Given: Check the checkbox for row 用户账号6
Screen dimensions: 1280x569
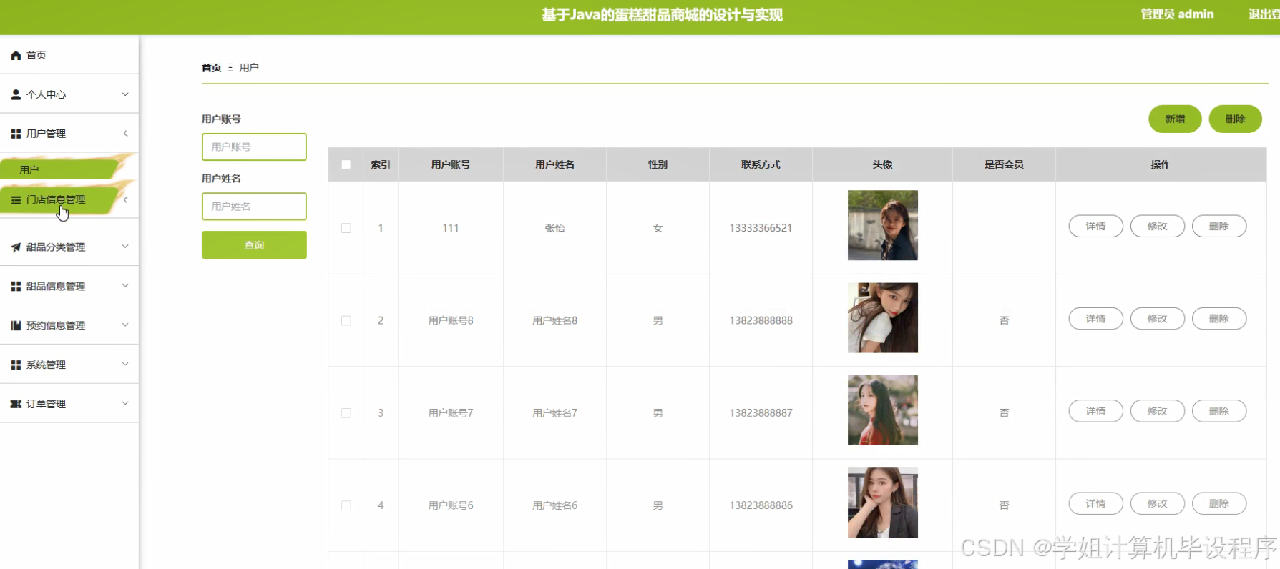Looking at the screenshot, I should (346, 505).
